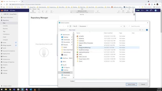Select OneDrive - SNHU in navigation pane
162x91 pixels.
point(67,58)
